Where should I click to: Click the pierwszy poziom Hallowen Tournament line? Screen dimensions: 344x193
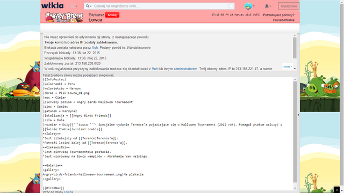(x=88, y=102)
